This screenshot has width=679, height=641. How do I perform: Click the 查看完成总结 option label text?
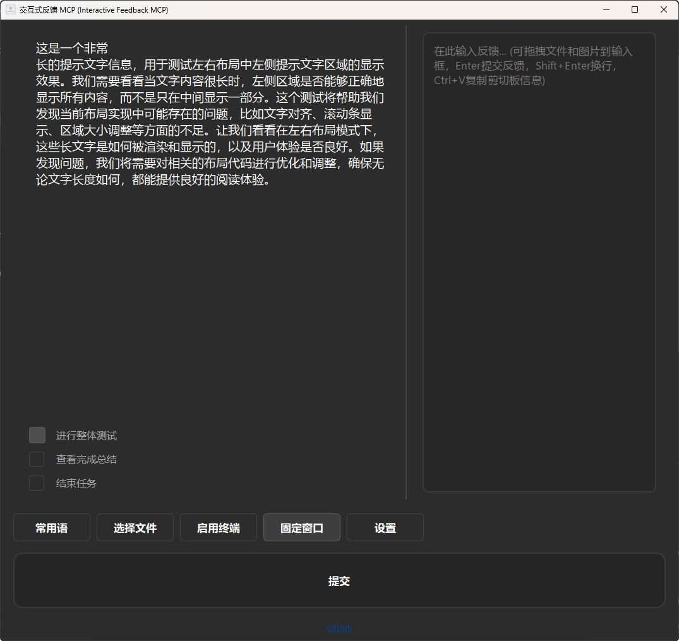click(87, 460)
